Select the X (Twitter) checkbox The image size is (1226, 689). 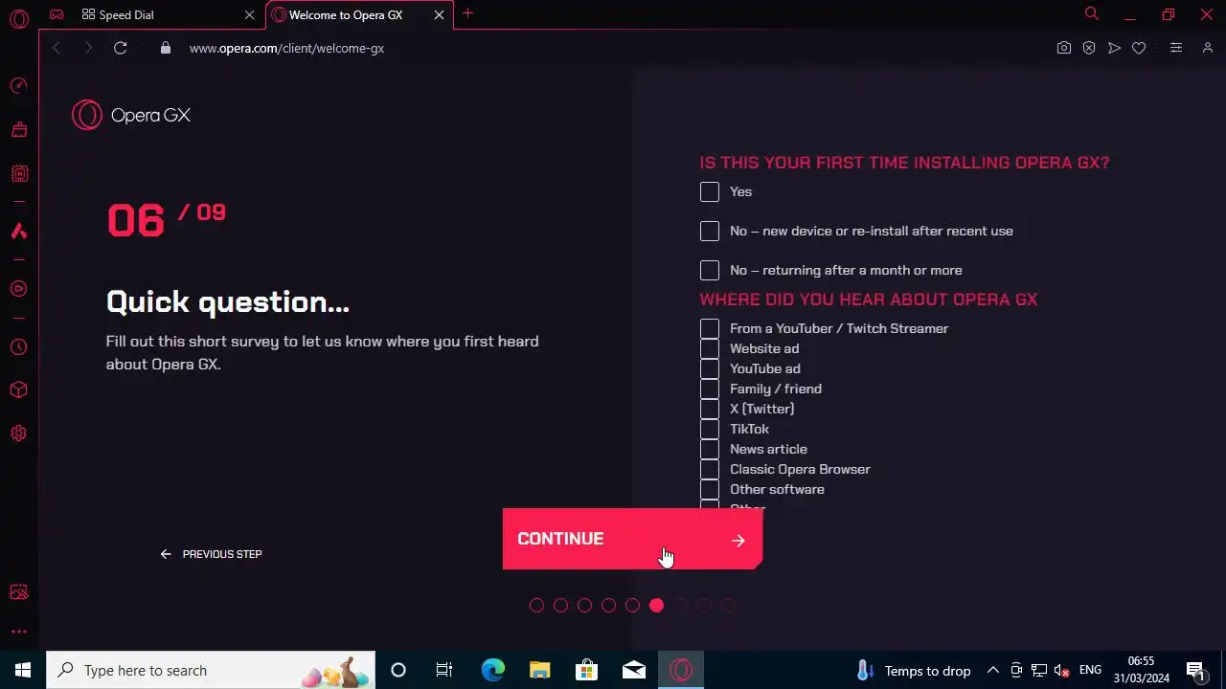tap(710, 409)
